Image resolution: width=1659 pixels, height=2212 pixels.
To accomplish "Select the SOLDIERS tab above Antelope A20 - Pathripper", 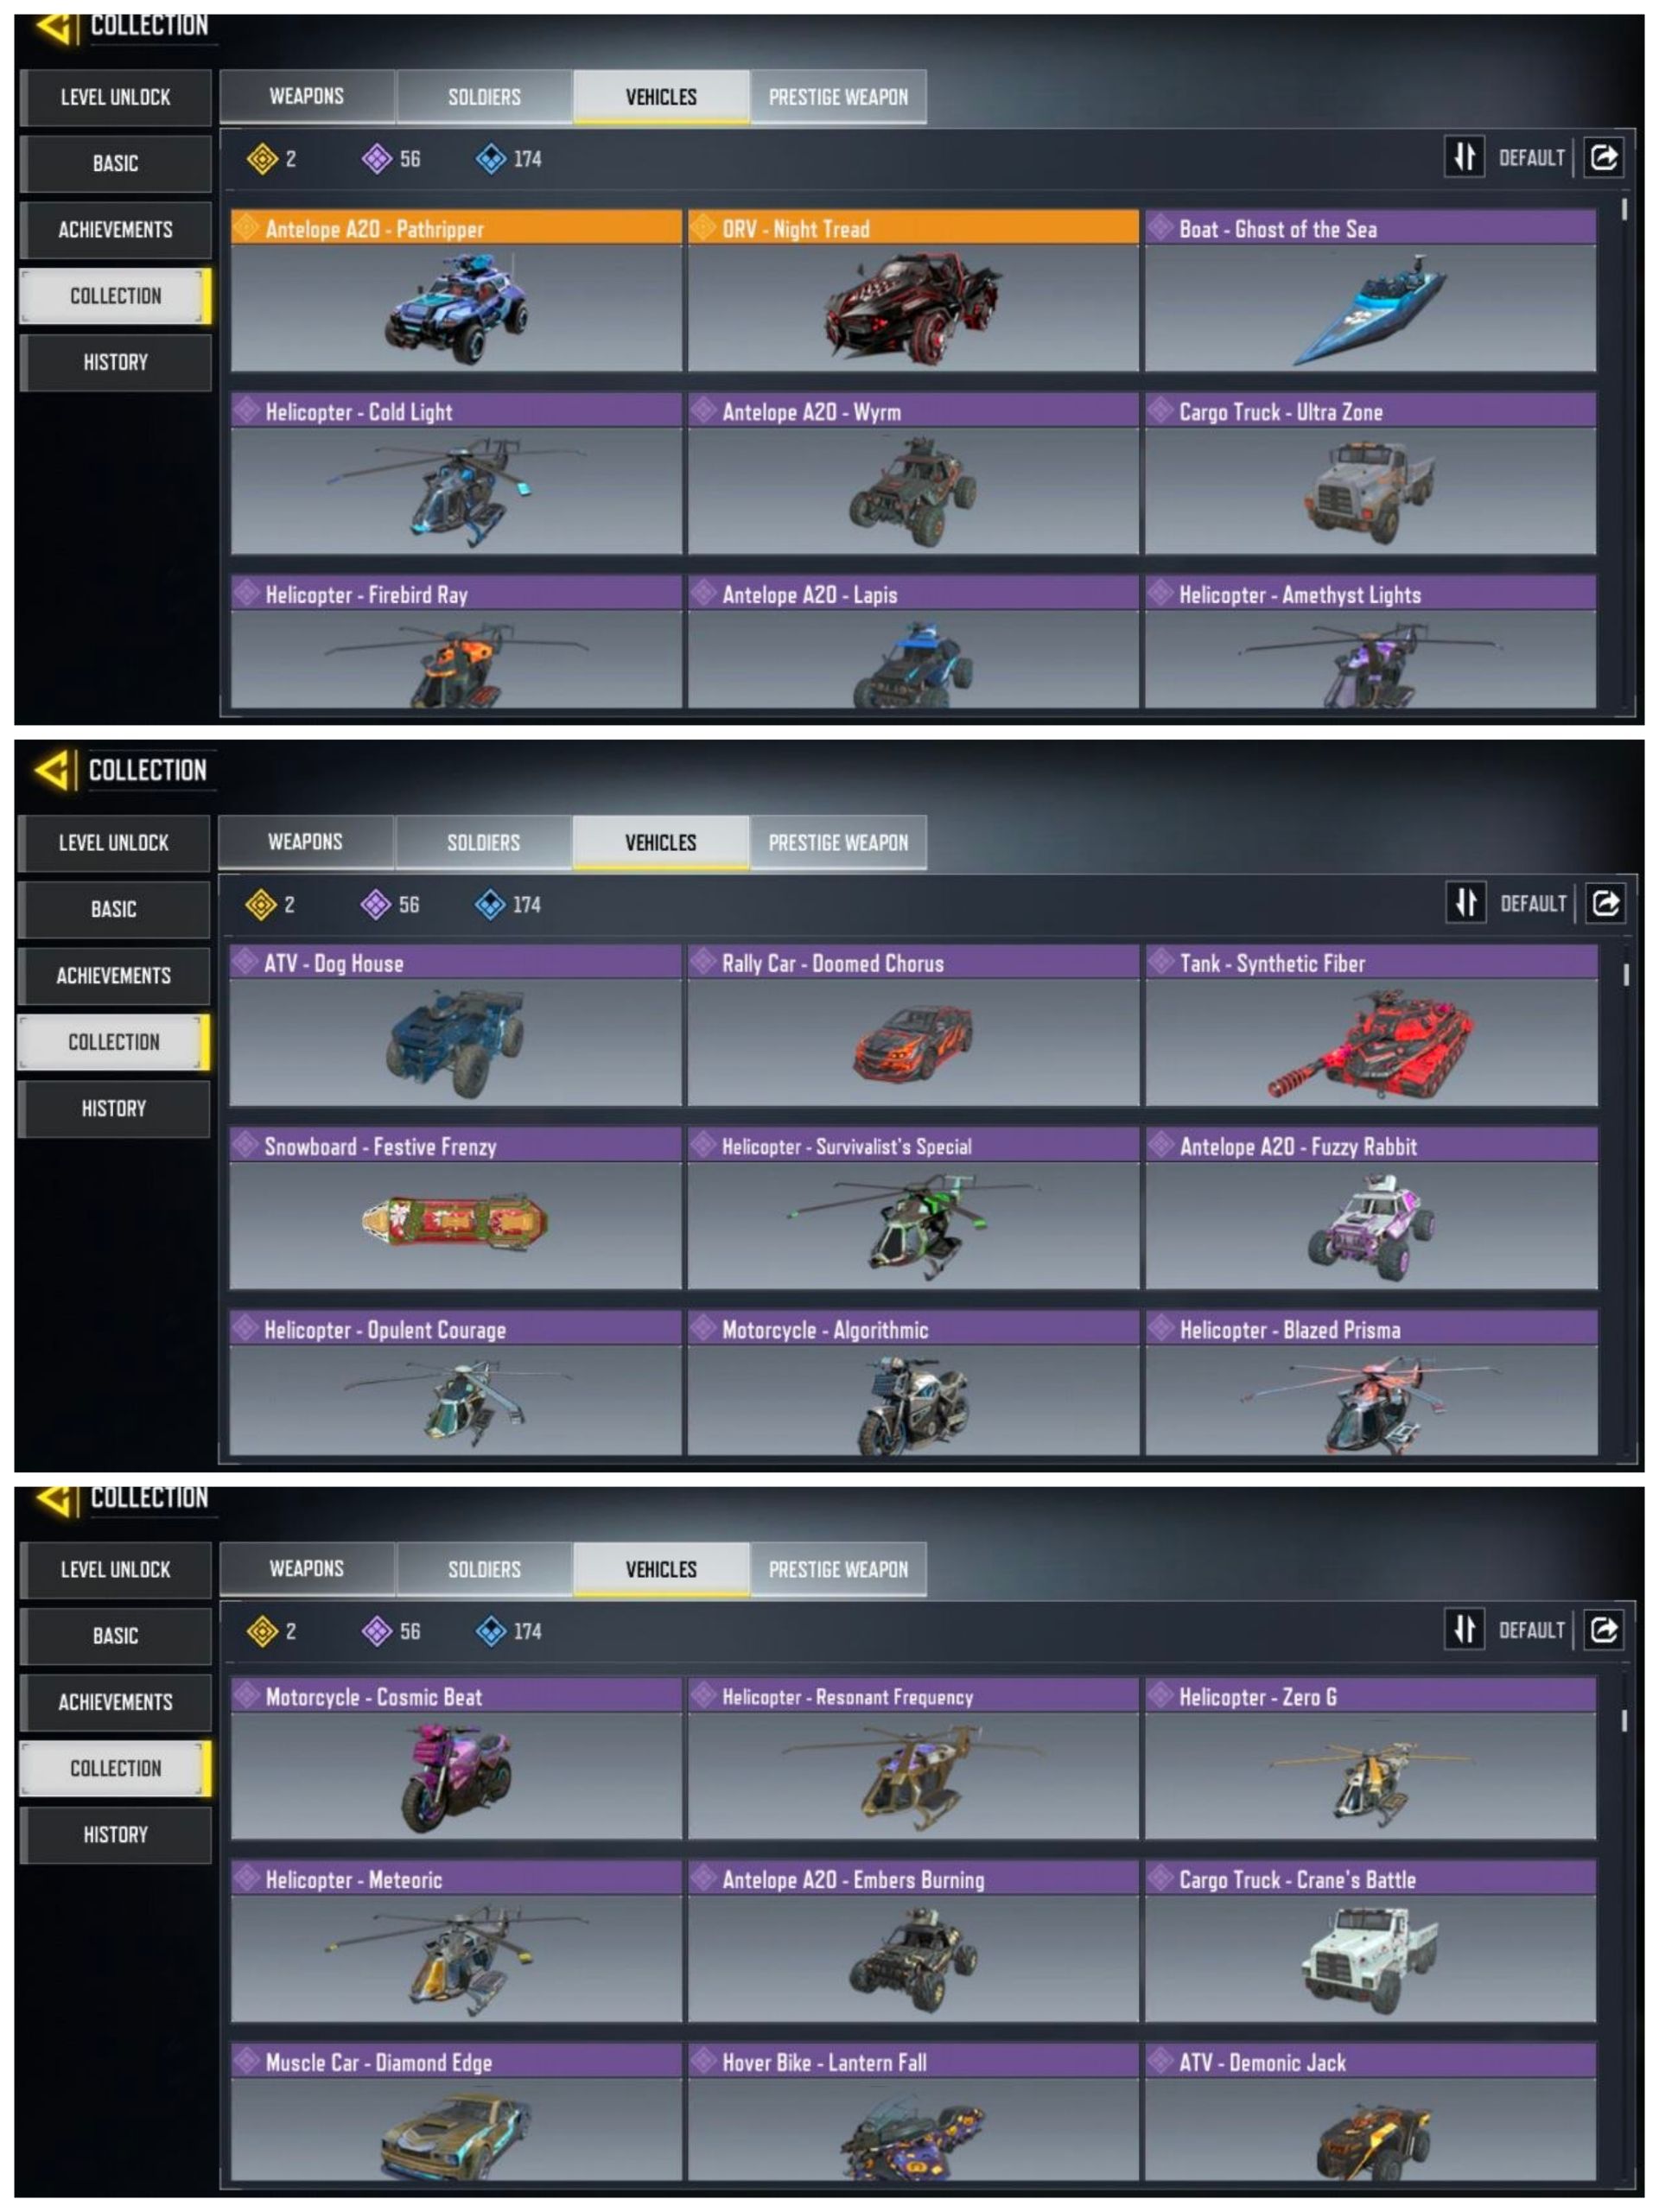I will click(x=484, y=97).
